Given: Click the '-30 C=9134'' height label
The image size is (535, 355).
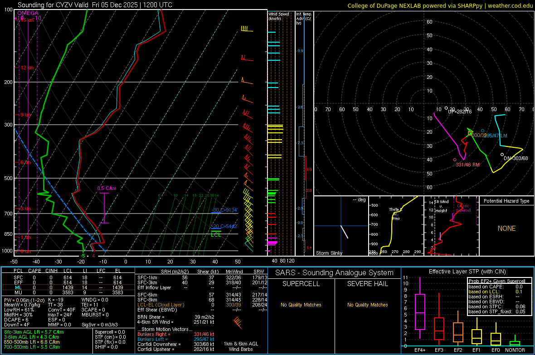Looking at the screenshot, I should (224, 210).
